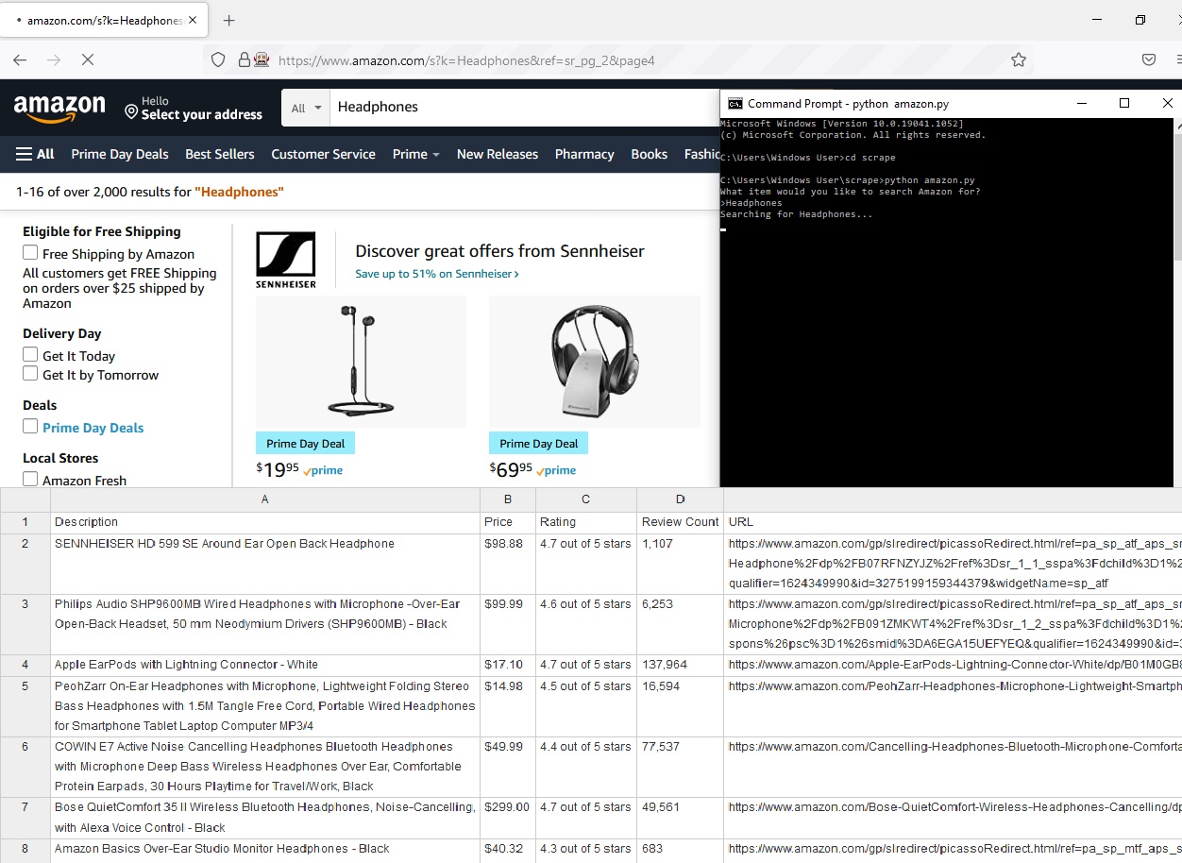Click the shield tracking protection icon

218,59
